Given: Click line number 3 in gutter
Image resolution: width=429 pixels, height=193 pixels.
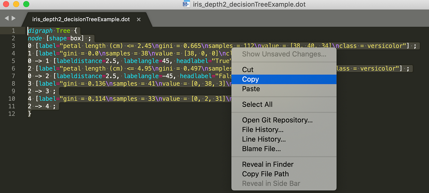Looking at the screenshot, I should (x=13, y=46).
